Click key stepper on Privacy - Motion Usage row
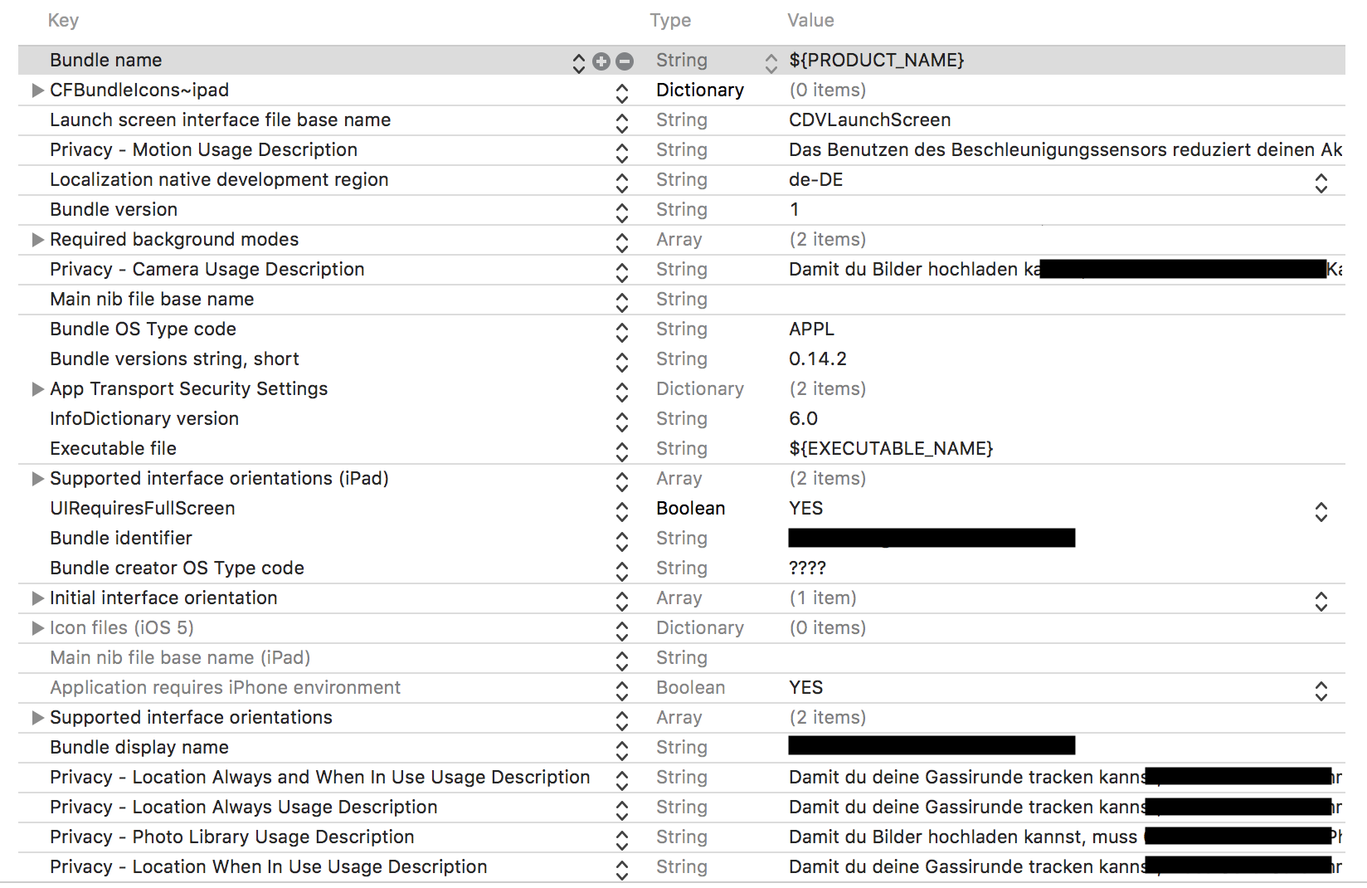Viewport: 1367px width, 888px height. click(x=622, y=153)
